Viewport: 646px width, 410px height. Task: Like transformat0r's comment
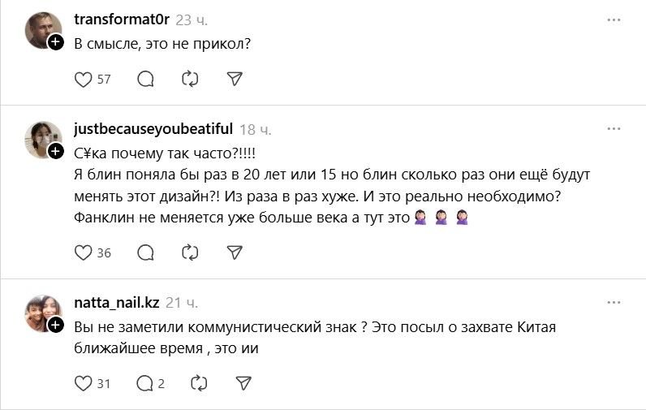(x=83, y=79)
